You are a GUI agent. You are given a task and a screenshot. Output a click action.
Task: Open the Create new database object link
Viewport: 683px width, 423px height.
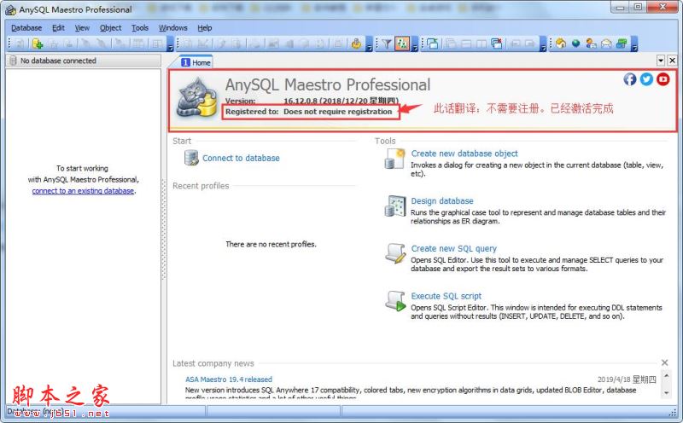point(464,154)
